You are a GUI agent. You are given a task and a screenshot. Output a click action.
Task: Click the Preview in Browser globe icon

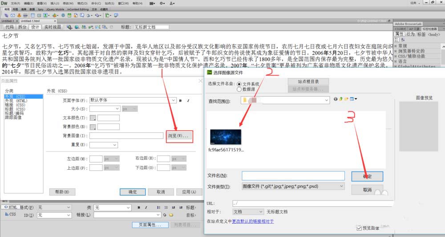point(77,27)
